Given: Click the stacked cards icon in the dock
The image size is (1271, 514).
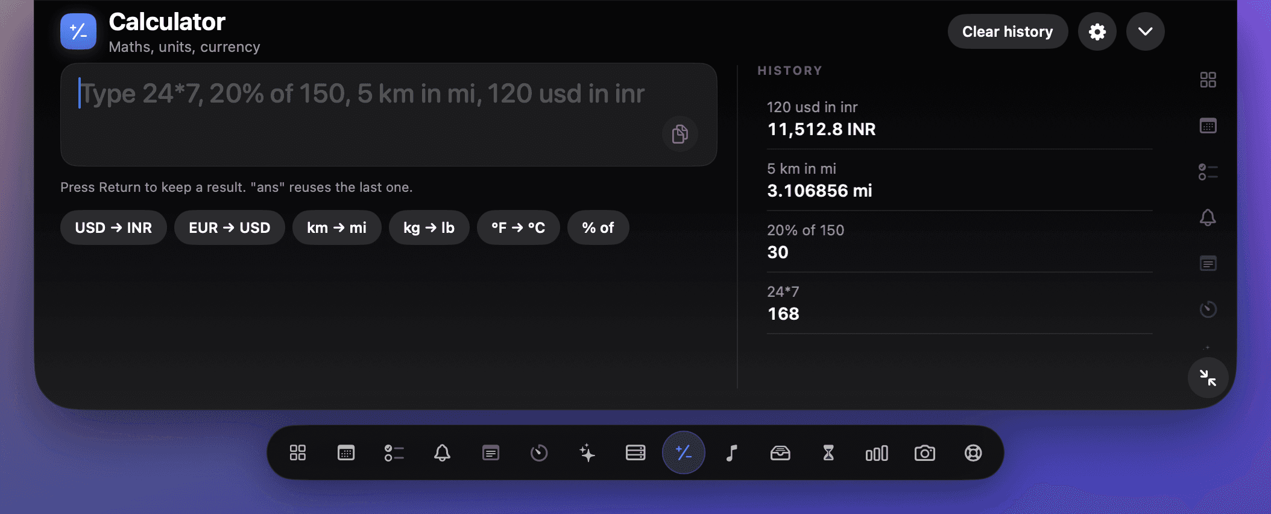Looking at the screenshot, I should tap(635, 453).
